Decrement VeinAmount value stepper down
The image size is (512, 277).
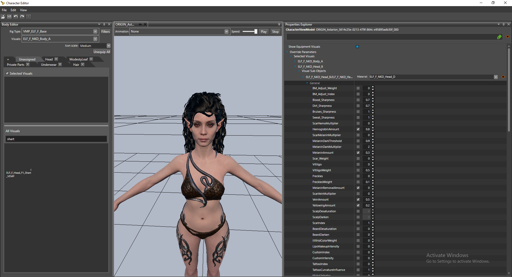point(373,201)
